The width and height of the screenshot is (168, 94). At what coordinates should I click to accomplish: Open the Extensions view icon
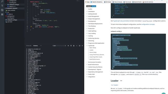tap(2, 14)
